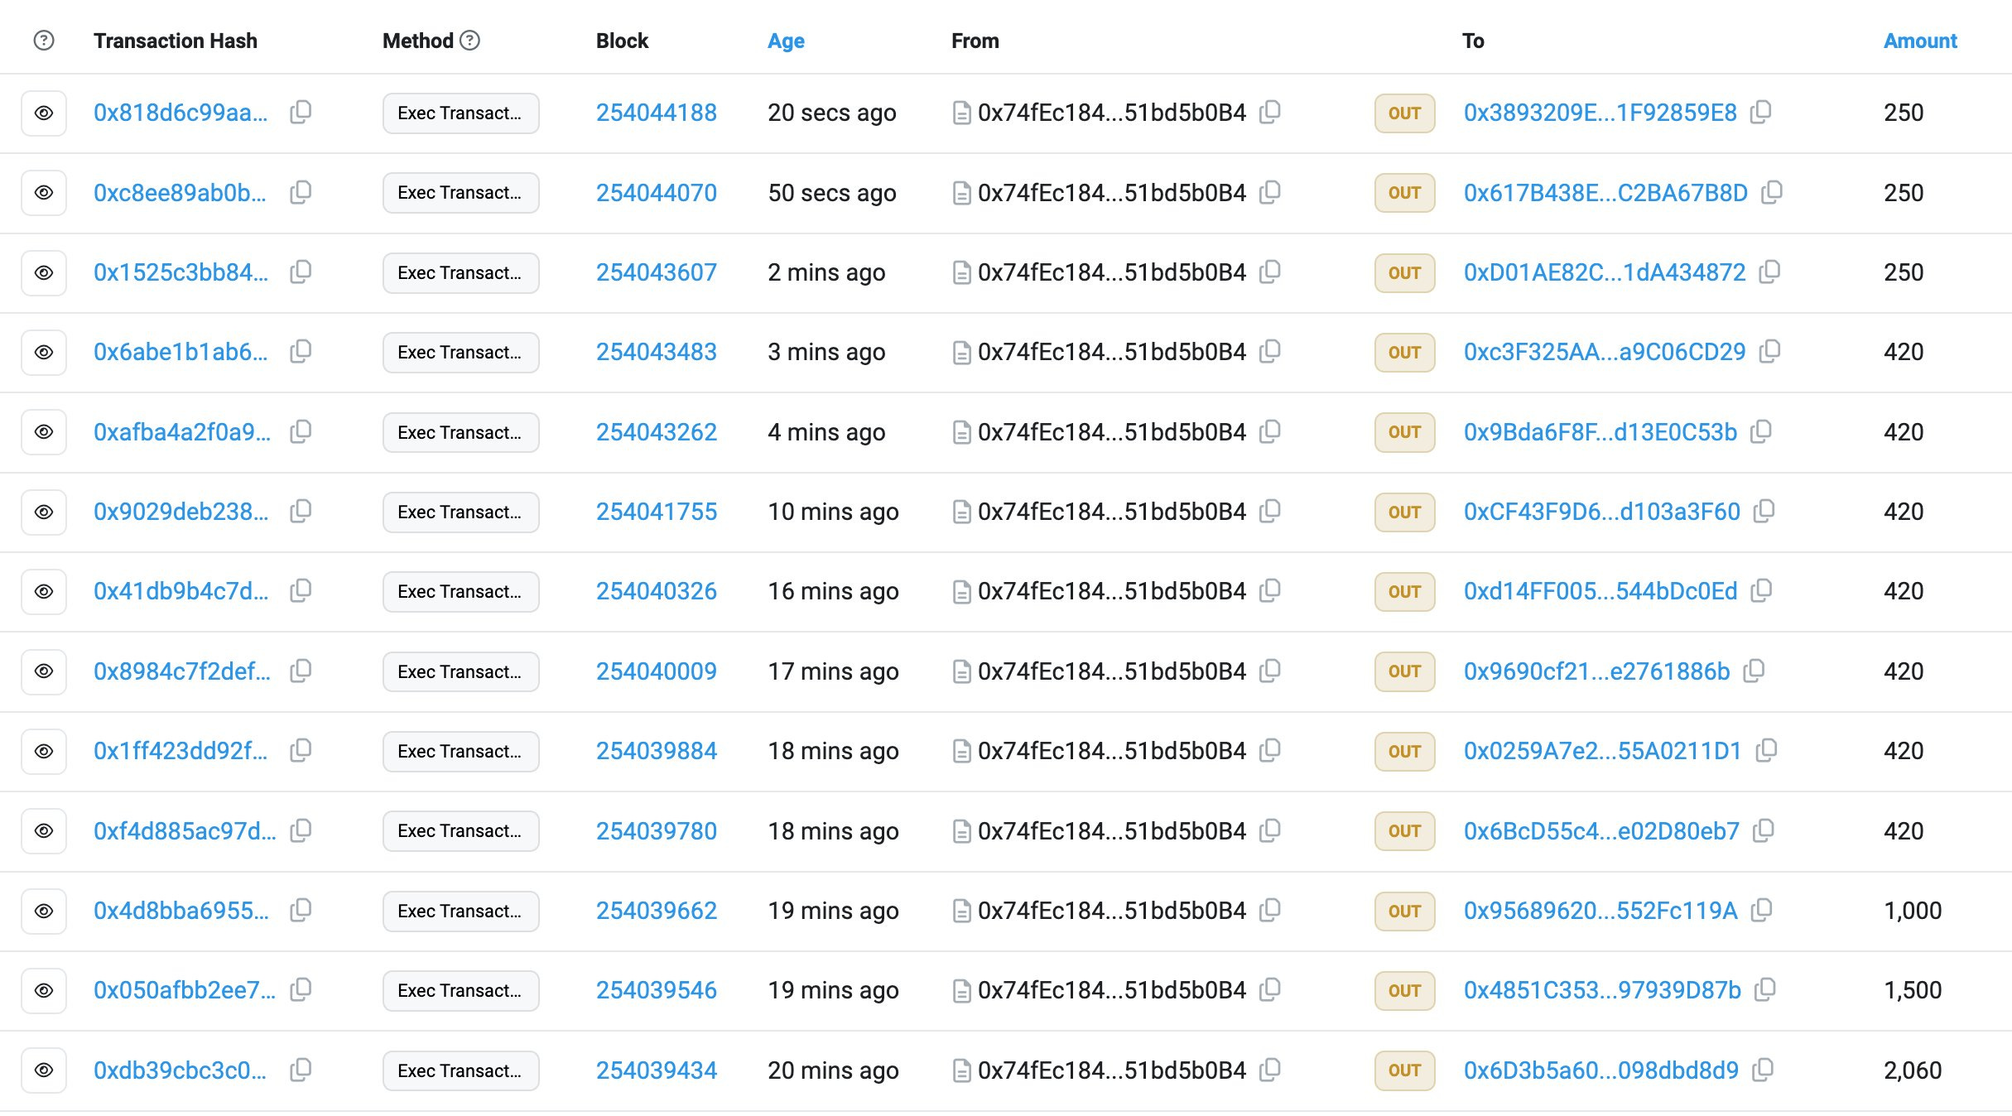Copy transaction hash 0xf4d885ac97d
The image size is (2012, 1116).
coord(301,830)
